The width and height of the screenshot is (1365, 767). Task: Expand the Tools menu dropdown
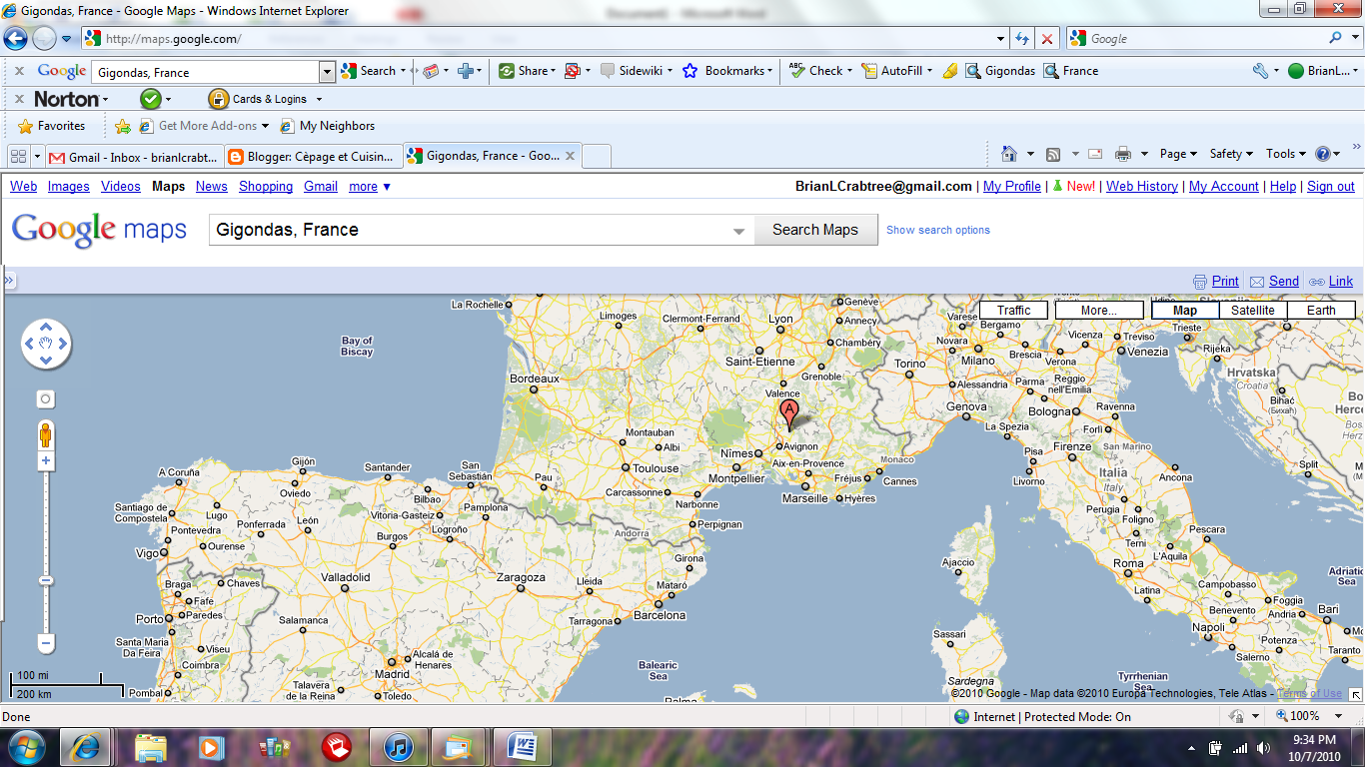(1286, 154)
